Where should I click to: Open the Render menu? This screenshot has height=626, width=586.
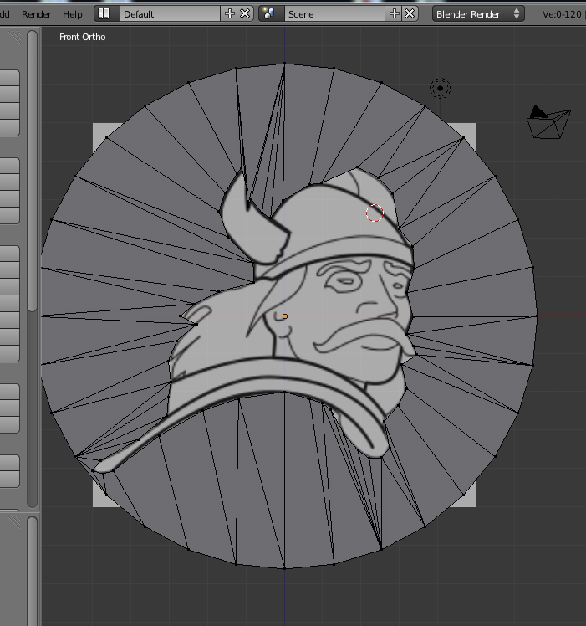pyautogui.click(x=36, y=14)
